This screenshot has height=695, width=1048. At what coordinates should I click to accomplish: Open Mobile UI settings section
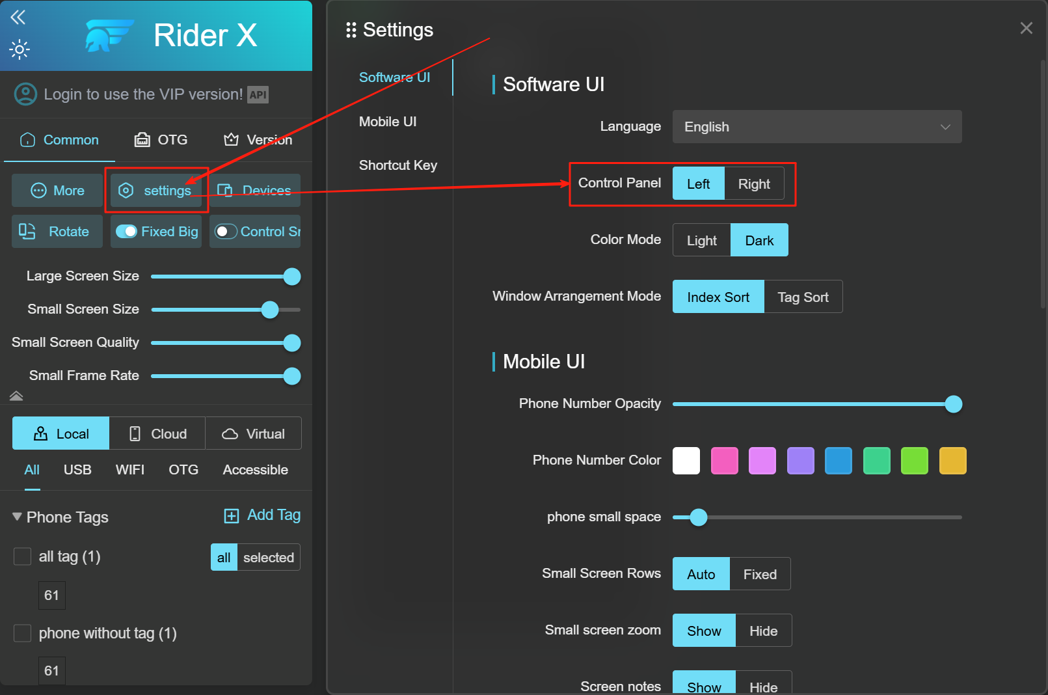388,122
